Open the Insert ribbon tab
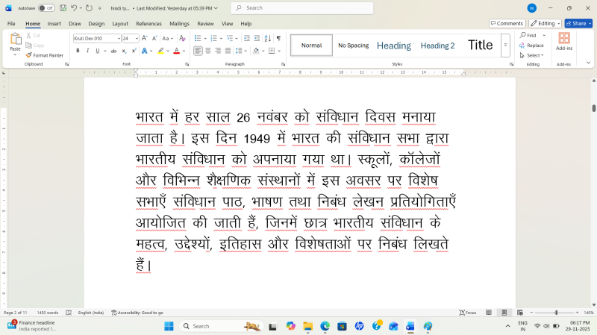597x335 pixels. (x=54, y=24)
